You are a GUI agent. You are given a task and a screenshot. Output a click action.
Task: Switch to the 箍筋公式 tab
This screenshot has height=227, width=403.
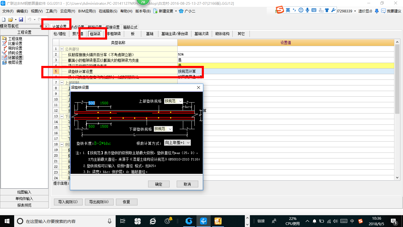pyautogui.click(x=130, y=27)
